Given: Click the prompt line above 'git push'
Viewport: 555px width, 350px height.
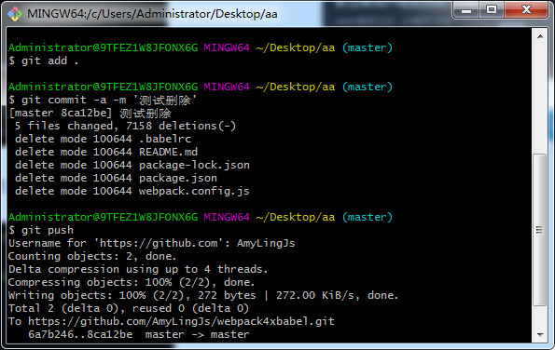Looking at the screenshot, I should click(201, 217).
